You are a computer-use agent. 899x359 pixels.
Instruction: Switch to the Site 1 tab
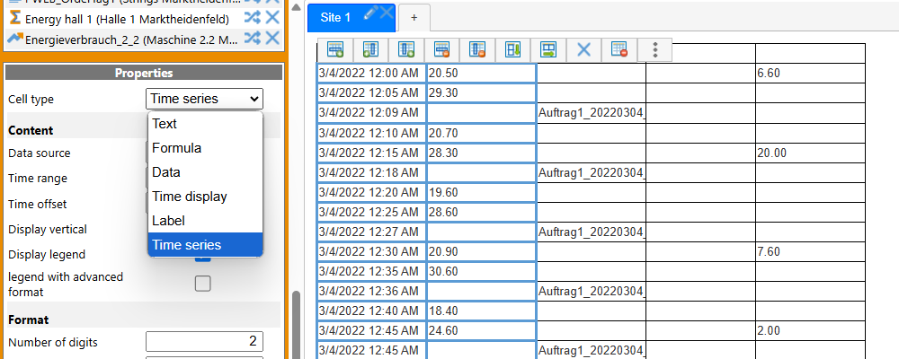pyautogui.click(x=335, y=17)
